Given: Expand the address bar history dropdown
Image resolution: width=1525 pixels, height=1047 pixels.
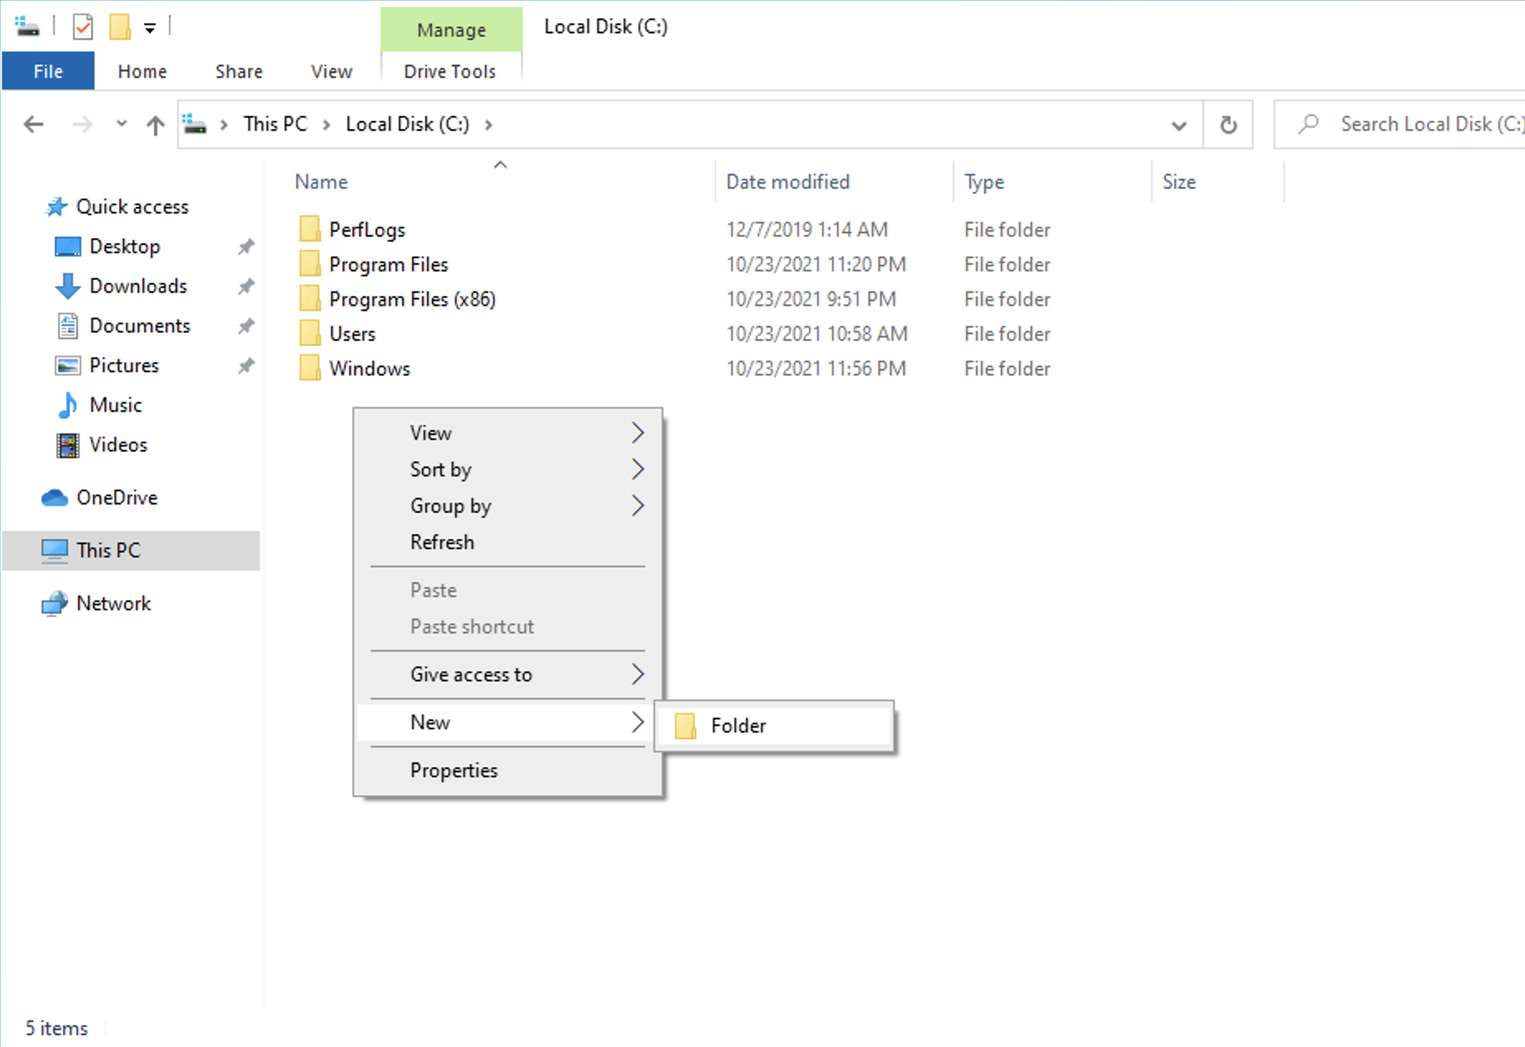Looking at the screenshot, I should pos(1178,125).
